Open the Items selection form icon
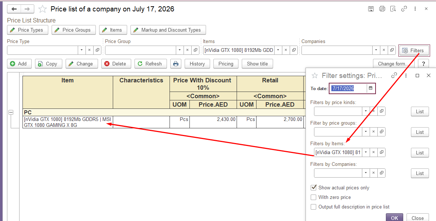Screen dimensions: 436x221 point(294,50)
